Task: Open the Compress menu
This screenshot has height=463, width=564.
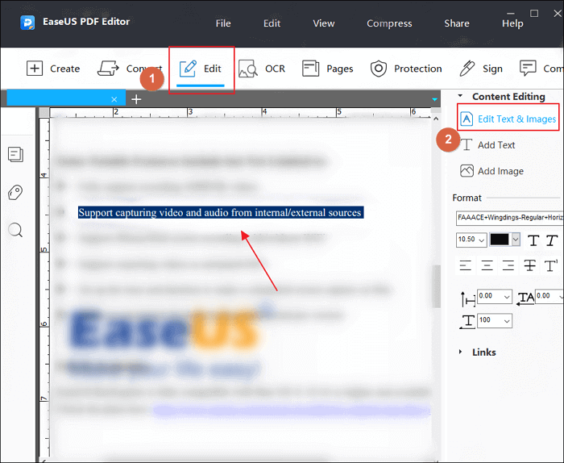Action: click(389, 23)
